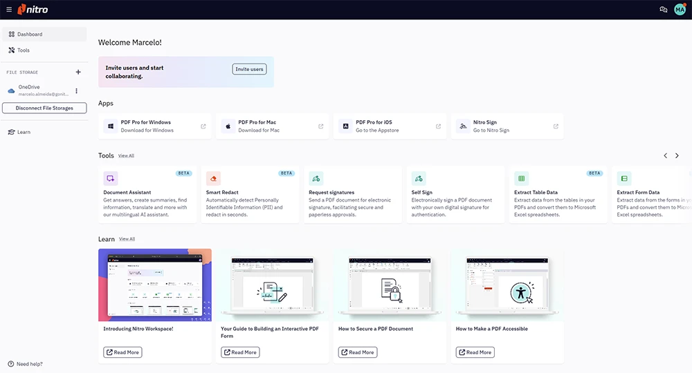Open the Introducing Nitro Workspace thumbnail
This screenshot has height=373, width=692.
pos(155,285)
